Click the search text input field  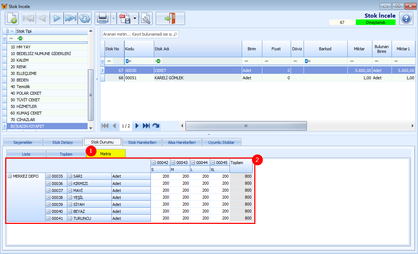(137, 35)
